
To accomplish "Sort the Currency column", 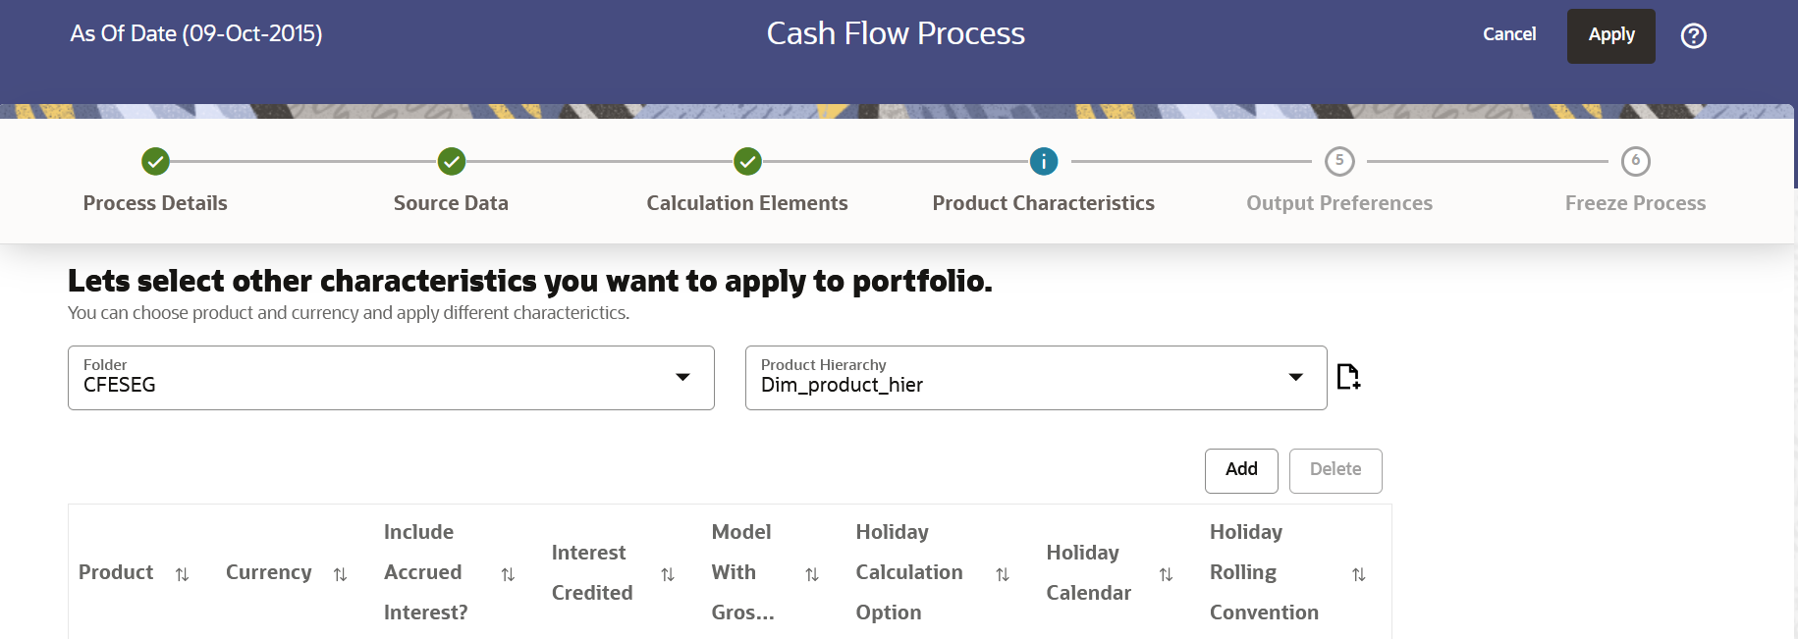I will point(339,573).
